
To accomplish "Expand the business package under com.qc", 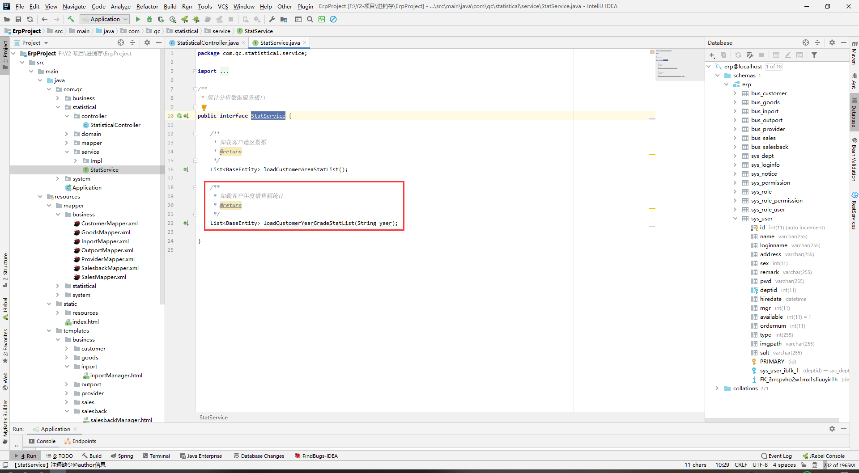I will point(58,98).
